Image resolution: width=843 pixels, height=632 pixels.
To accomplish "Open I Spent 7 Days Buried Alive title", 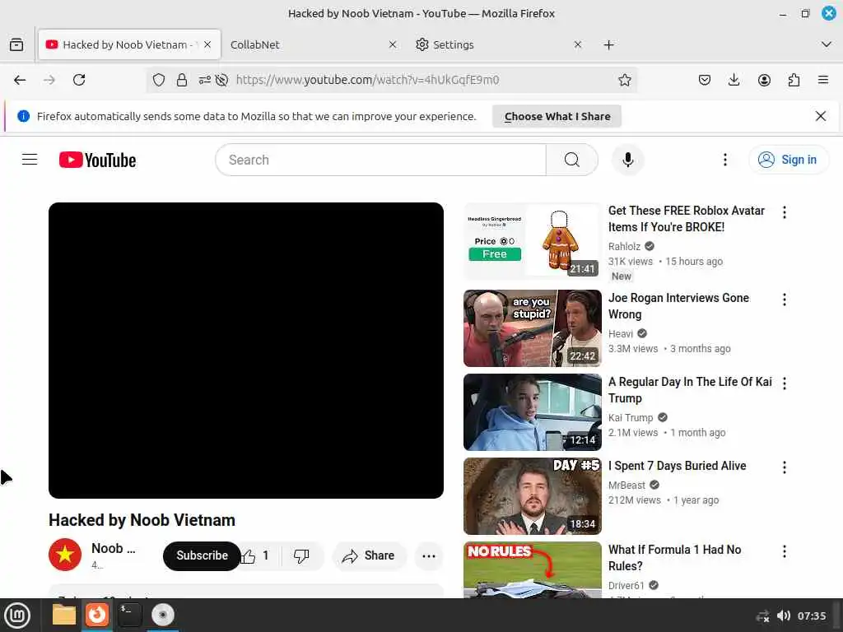I will (x=677, y=466).
